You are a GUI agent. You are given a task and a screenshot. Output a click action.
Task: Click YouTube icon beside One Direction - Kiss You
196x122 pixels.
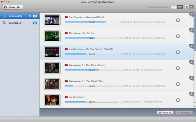click(66, 17)
